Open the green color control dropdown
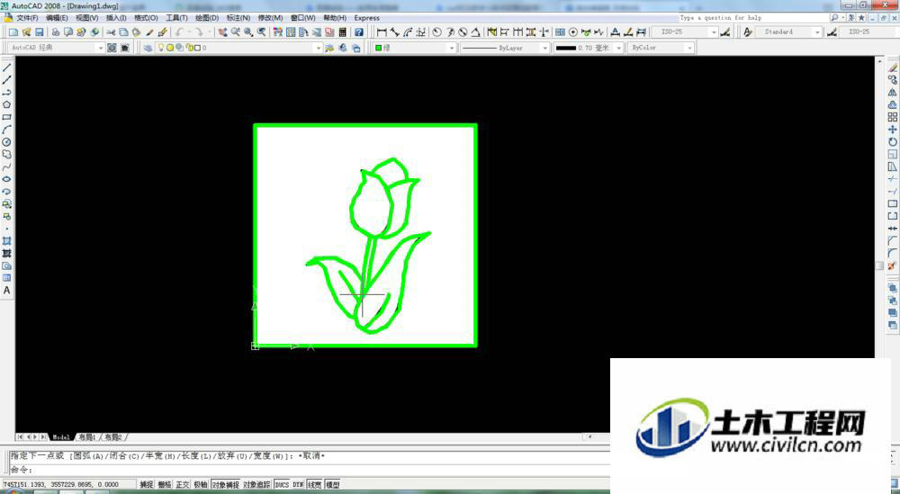Screen dimensions: 900x494 414,48
